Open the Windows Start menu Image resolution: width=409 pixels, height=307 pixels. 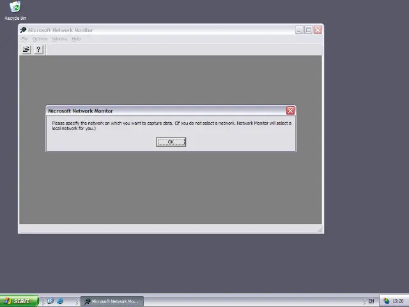[19, 301]
